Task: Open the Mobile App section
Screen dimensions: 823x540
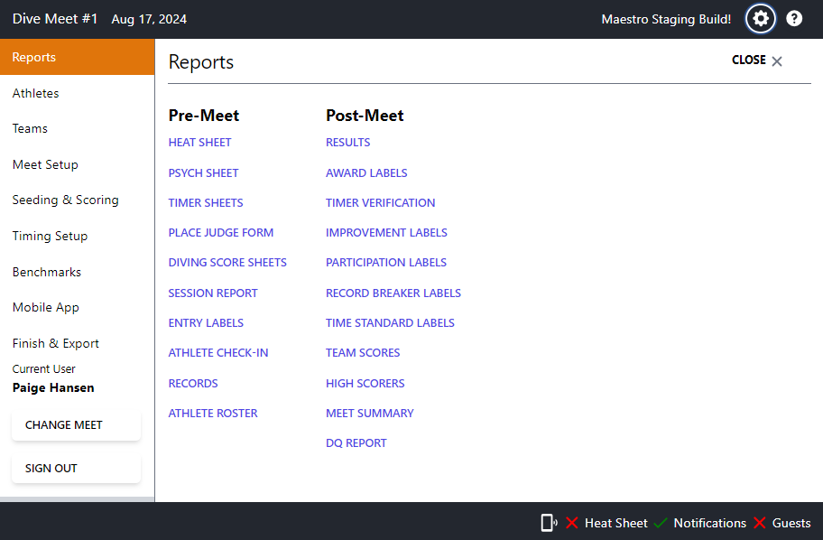Action: (46, 307)
